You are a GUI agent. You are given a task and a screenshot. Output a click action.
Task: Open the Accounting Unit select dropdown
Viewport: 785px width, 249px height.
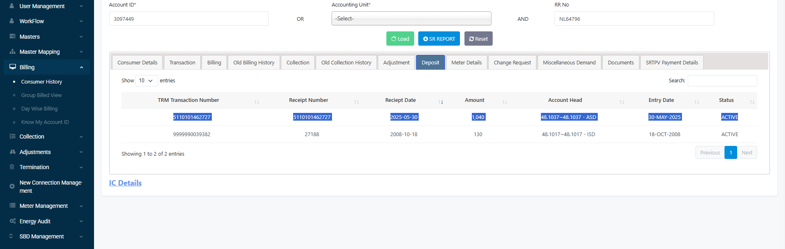[411, 18]
